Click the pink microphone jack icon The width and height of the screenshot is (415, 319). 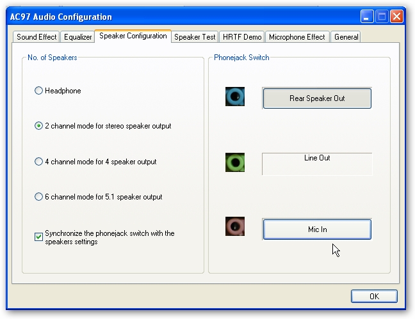coord(235,226)
